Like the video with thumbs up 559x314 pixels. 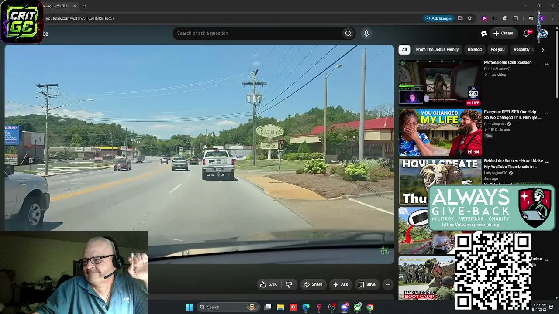point(269,284)
